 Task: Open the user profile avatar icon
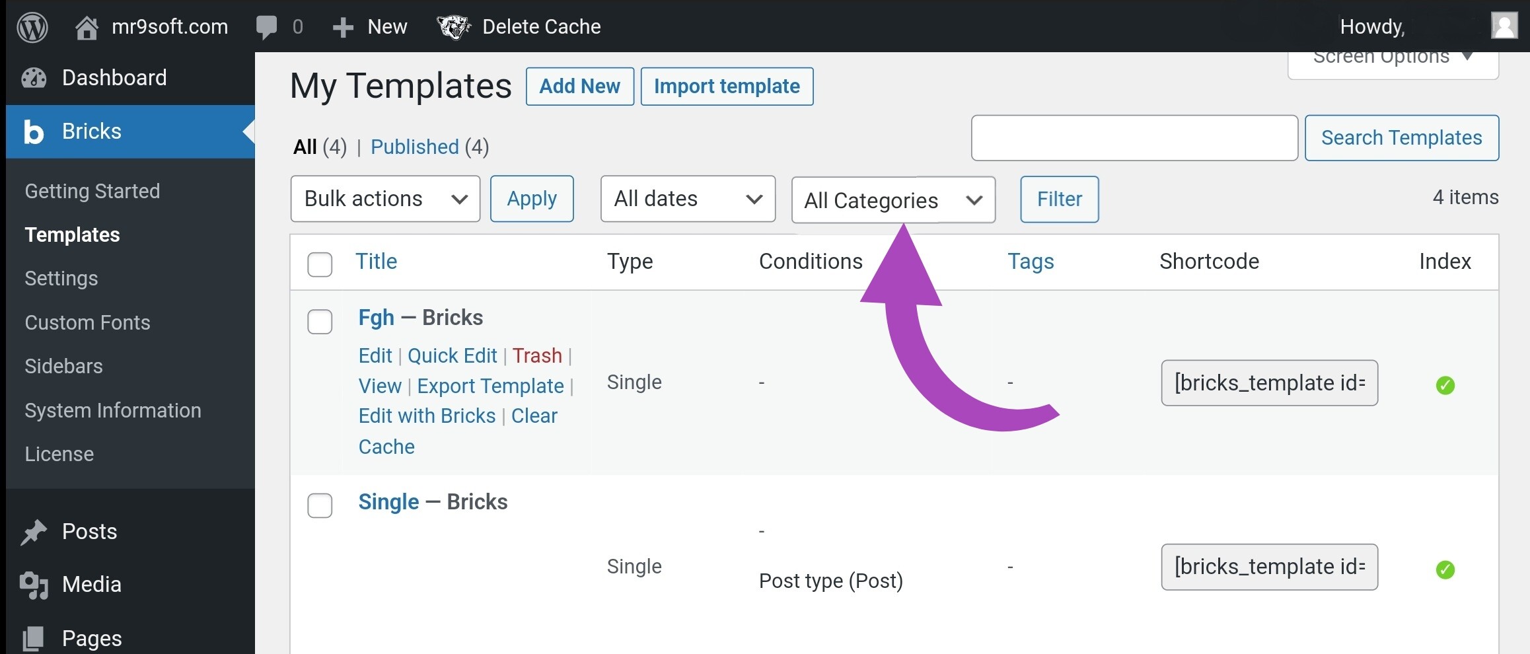[x=1504, y=26]
